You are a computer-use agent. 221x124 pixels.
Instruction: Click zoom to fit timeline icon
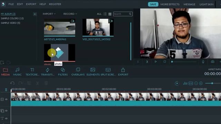[x=191, y=83]
